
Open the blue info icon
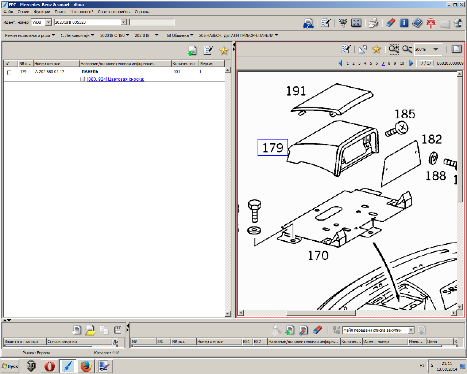coord(404,23)
